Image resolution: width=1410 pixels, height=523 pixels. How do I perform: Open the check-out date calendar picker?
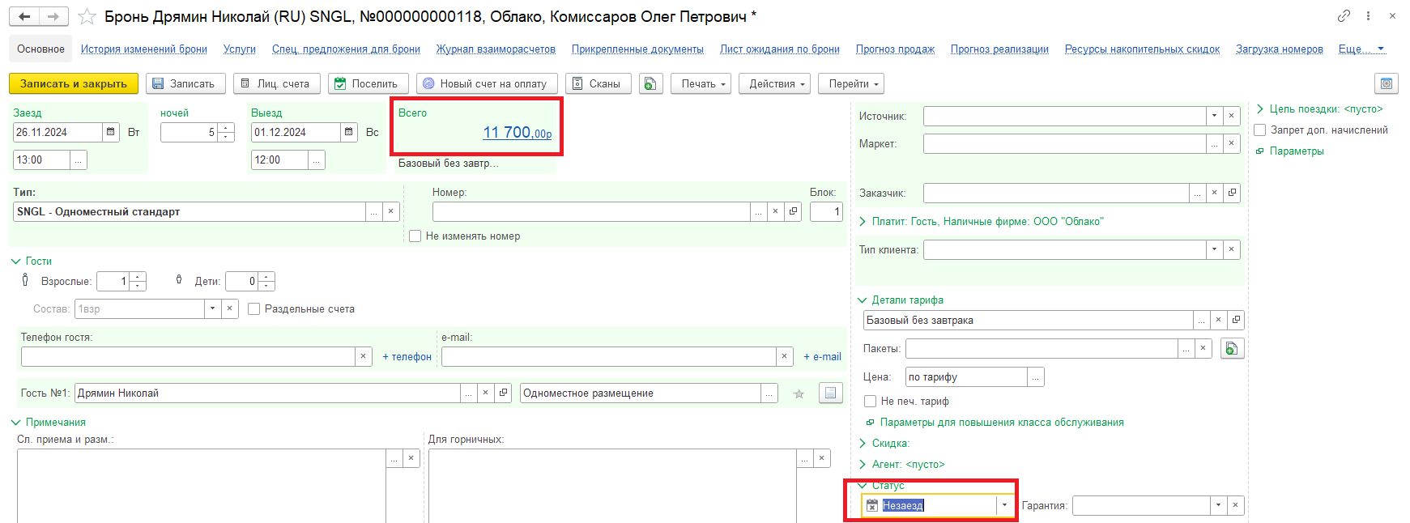[x=349, y=132]
